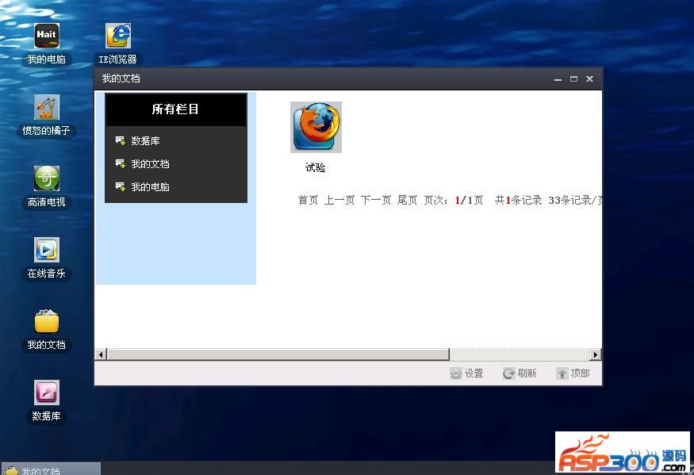This screenshot has height=475, width=694.
Task: Open the 试验 Firefox thumbnail
Action: [x=316, y=127]
